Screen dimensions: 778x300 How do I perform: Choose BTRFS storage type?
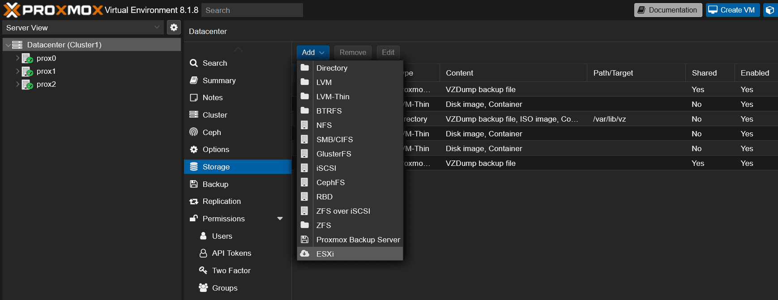(350, 111)
